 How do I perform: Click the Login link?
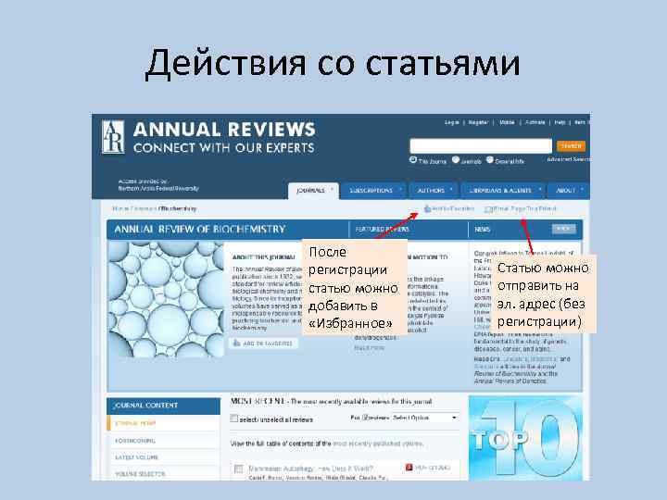451,122
